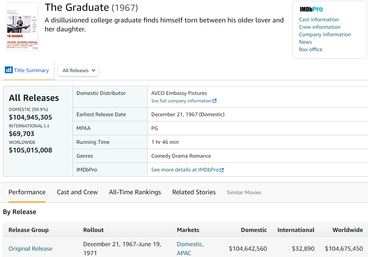Viewport: 368px width, 257px height.
Task: Click external link icon beside company information
Action: [x=215, y=100]
